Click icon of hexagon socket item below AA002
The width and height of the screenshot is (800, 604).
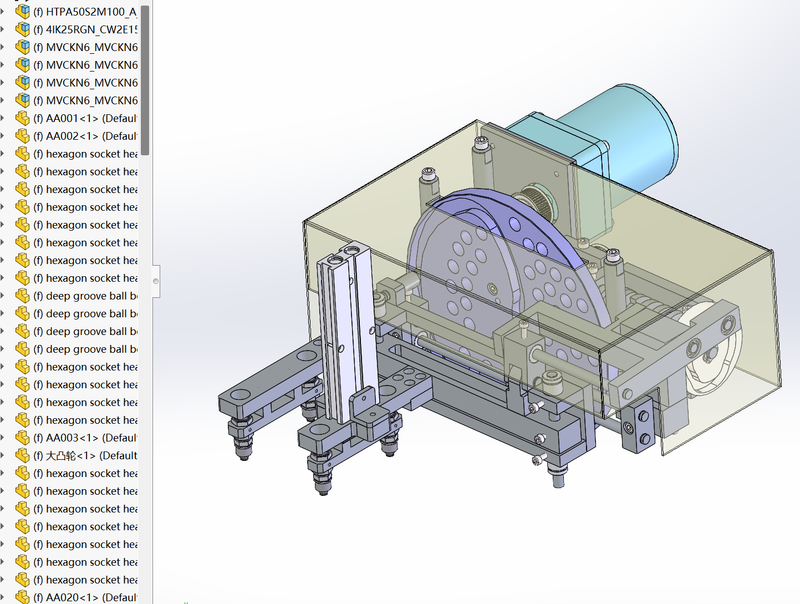[x=23, y=154]
